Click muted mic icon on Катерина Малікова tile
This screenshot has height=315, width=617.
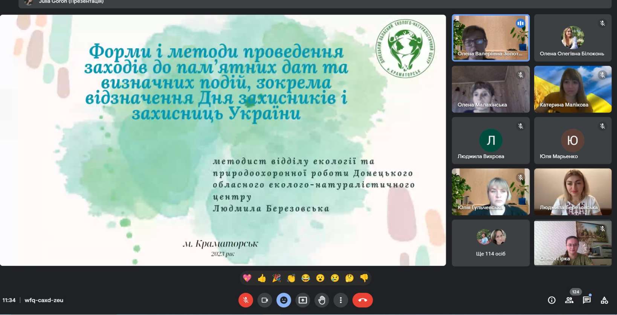pos(602,75)
